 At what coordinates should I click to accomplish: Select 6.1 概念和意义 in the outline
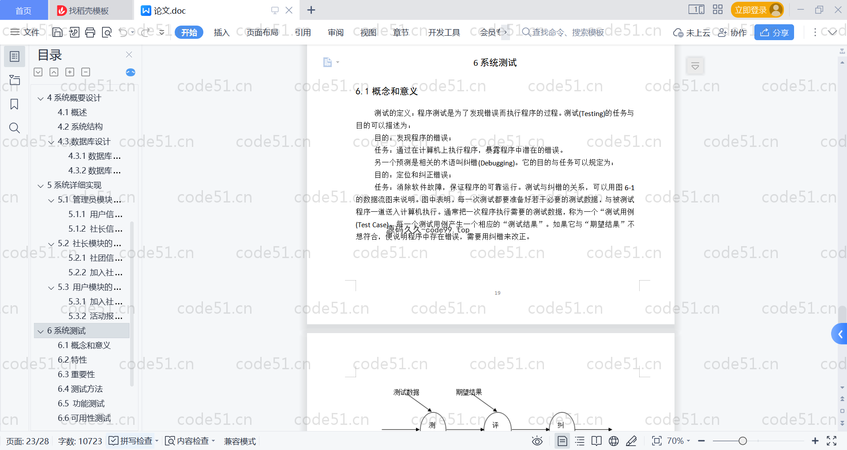coord(84,345)
